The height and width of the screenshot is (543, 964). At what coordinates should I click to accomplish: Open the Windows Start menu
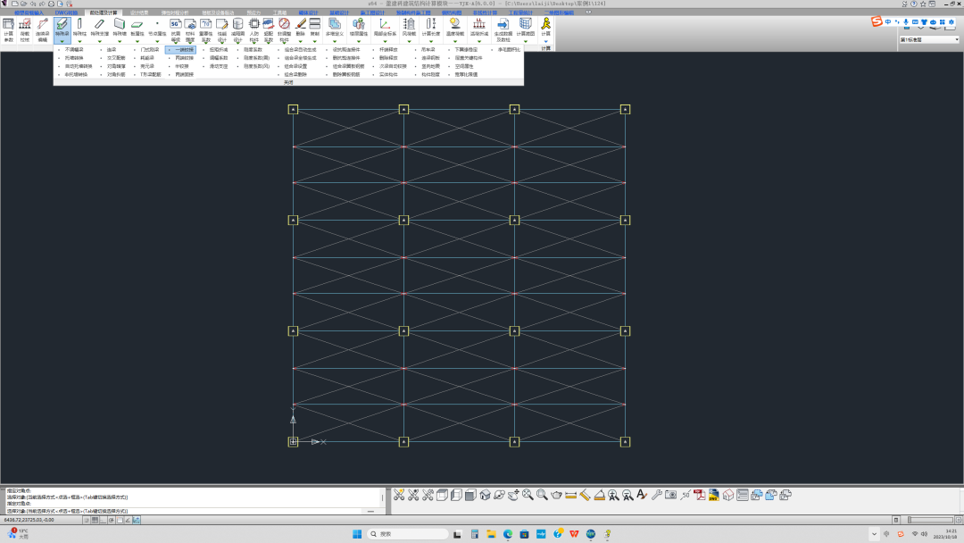356,534
